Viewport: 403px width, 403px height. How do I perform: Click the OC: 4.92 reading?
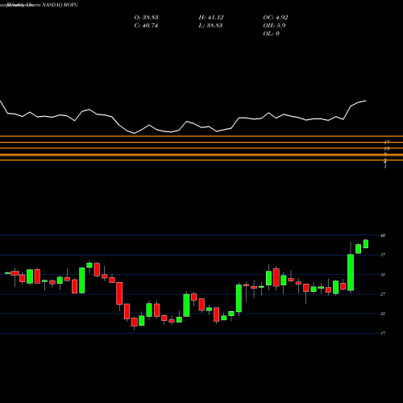pyautogui.click(x=276, y=18)
